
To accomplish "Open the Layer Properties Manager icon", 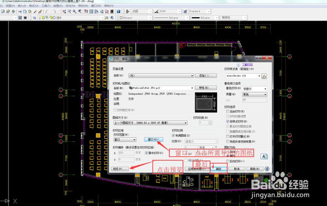I will (x=34, y=18).
